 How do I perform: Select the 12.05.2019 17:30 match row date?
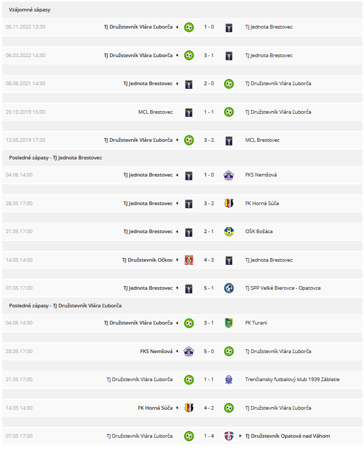(25, 140)
